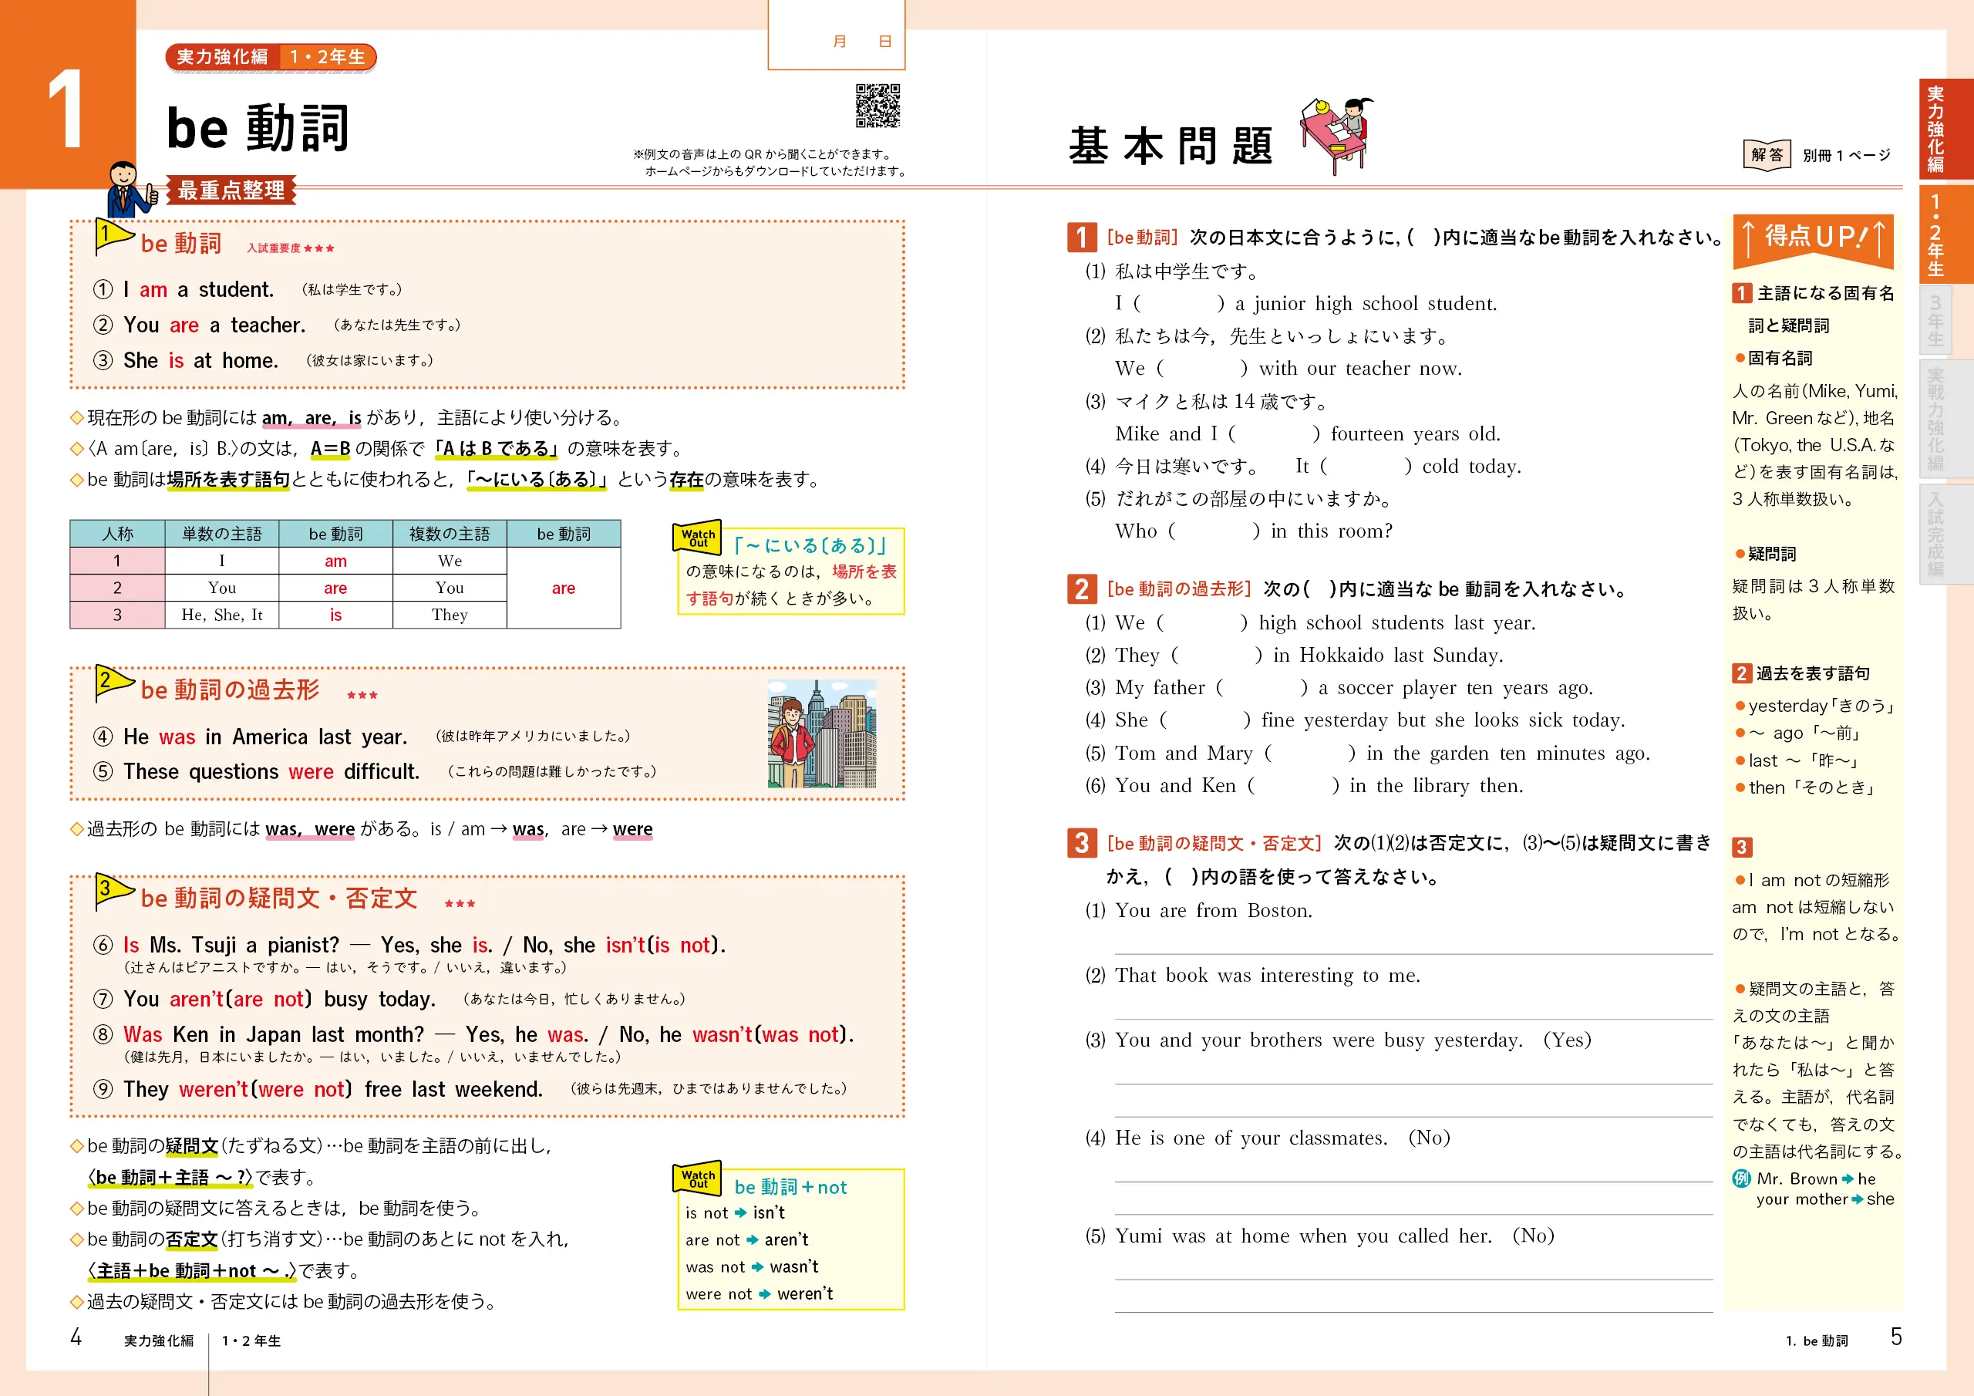Click the 'be 動詞' chapter title

point(258,128)
